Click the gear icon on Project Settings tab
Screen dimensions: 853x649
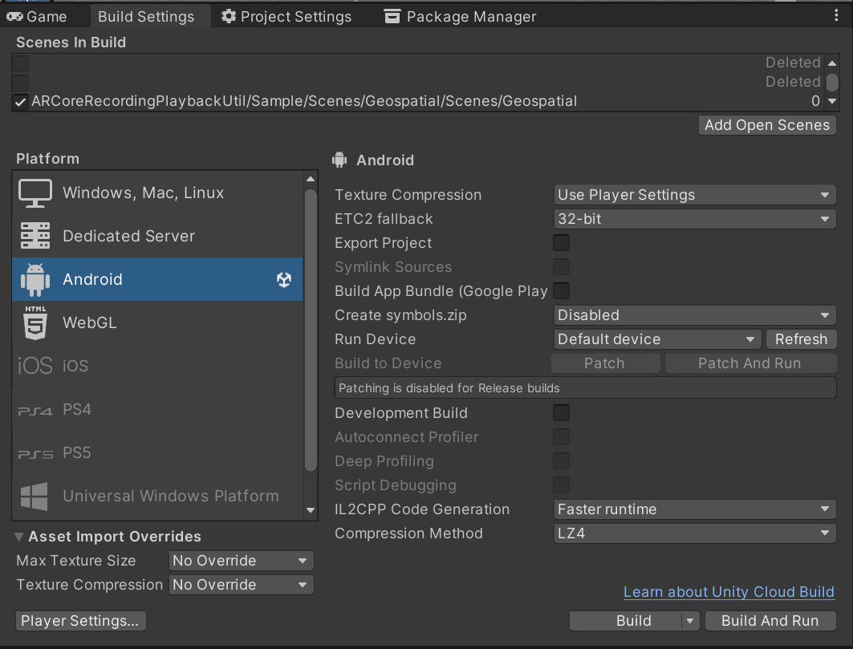(229, 16)
